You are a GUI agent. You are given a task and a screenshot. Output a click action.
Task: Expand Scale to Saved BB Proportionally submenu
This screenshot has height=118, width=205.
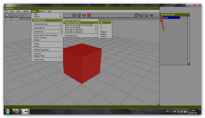point(79,25)
